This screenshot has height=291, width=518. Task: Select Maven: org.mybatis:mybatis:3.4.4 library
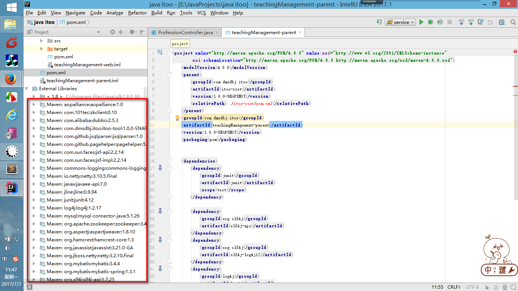pos(83,263)
